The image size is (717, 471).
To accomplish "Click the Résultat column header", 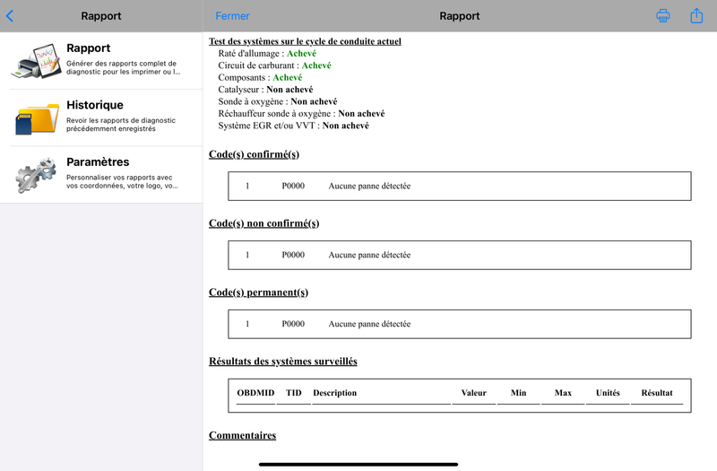I will pyautogui.click(x=657, y=393).
